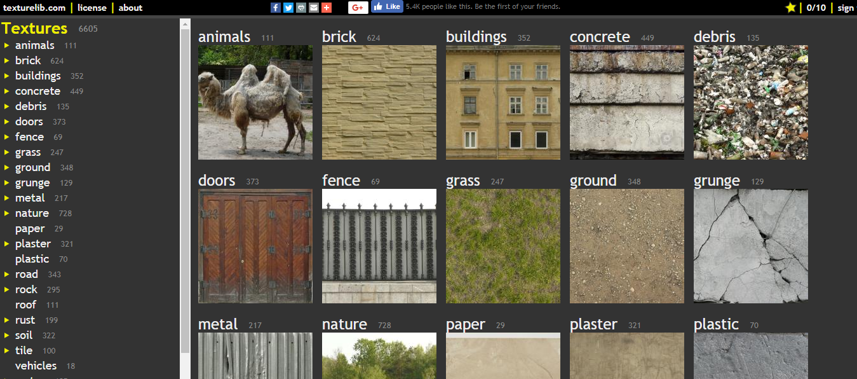The height and width of the screenshot is (379, 857).
Task: Expand the grunge category arrow
Action: click(x=6, y=183)
